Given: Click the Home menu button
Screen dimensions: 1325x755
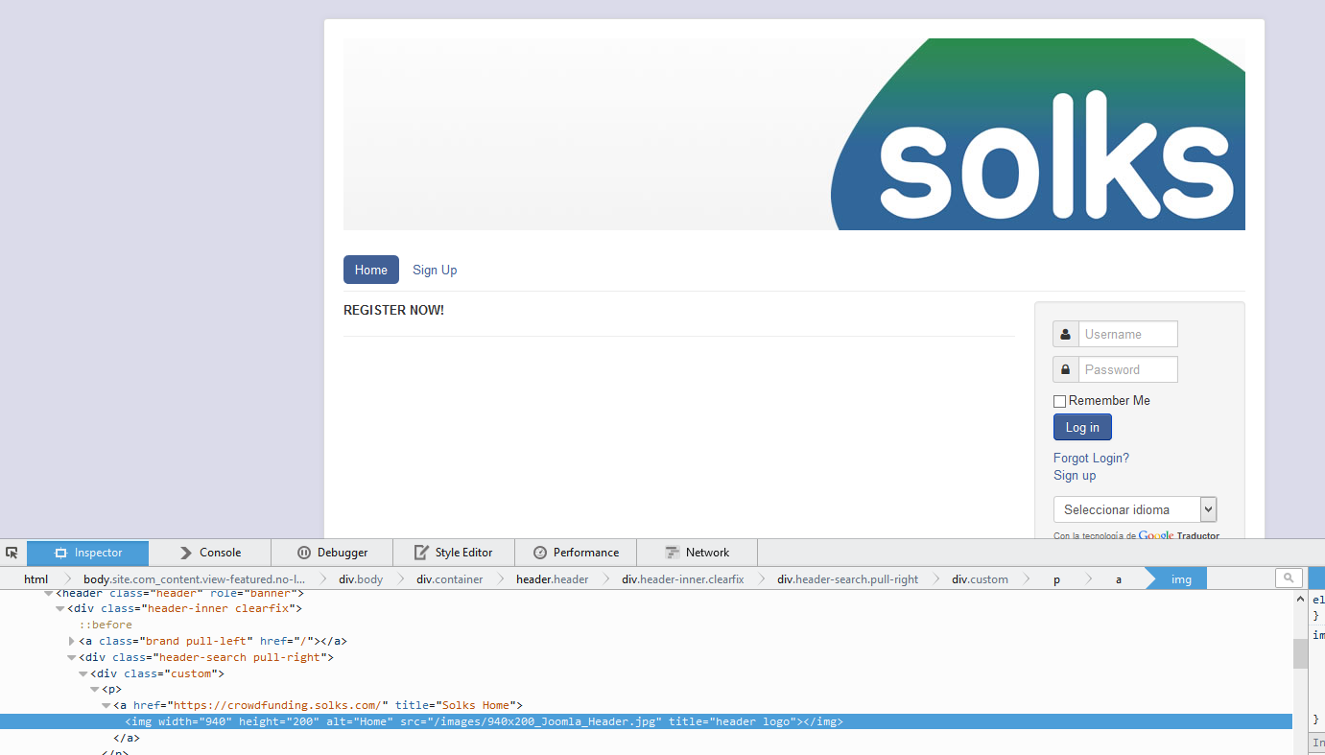Looking at the screenshot, I should point(371,270).
